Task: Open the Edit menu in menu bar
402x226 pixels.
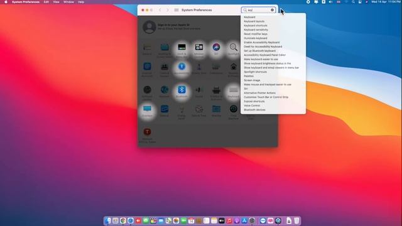Action: tap(46, 2)
